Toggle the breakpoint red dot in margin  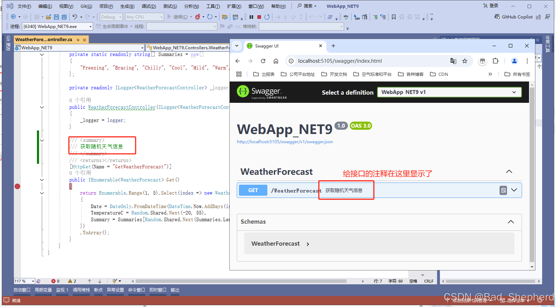17,186
